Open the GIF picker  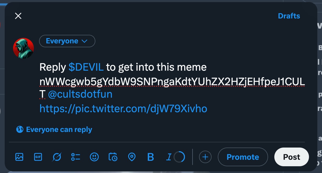(x=38, y=157)
